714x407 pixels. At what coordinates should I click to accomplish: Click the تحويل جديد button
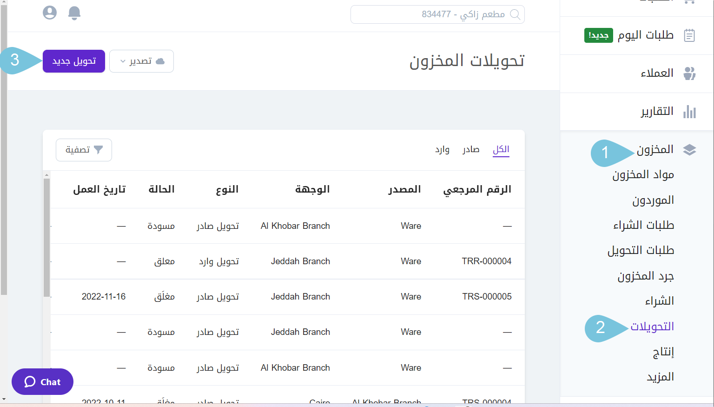coord(74,61)
